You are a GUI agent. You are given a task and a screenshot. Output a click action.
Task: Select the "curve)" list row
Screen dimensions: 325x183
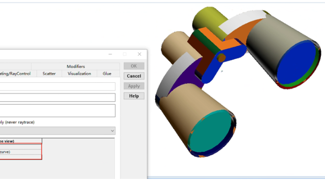(20, 152)
